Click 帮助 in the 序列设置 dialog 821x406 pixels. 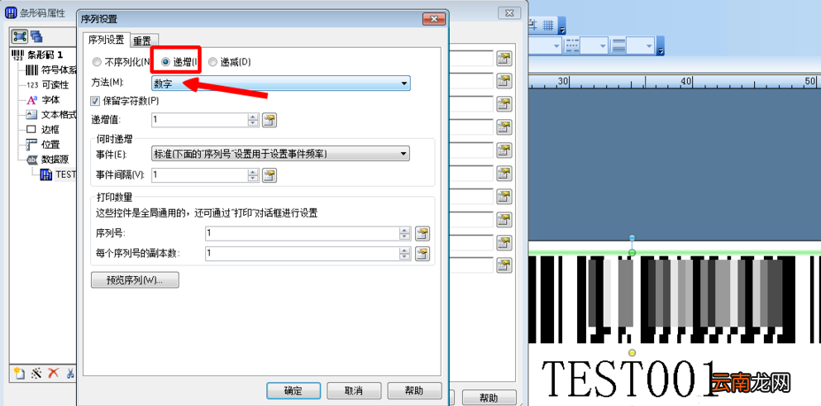click(414, 391)
